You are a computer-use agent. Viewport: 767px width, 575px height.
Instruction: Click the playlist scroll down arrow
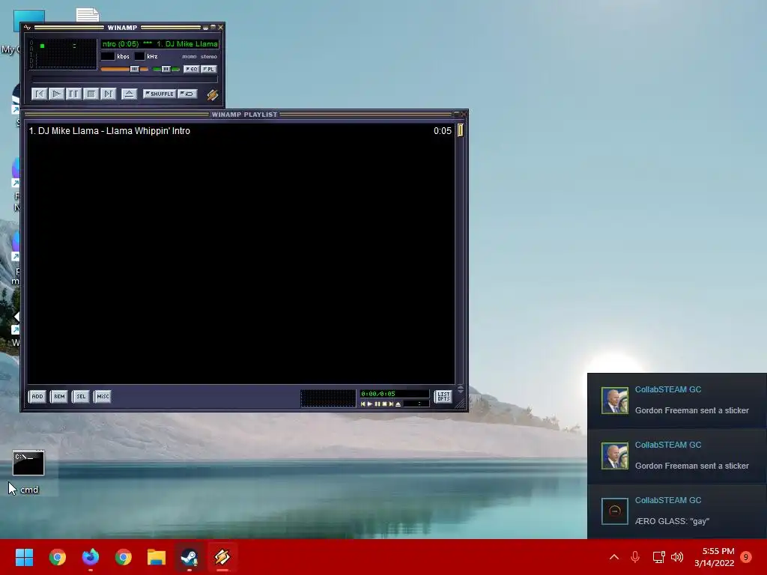tap(461, 391)
